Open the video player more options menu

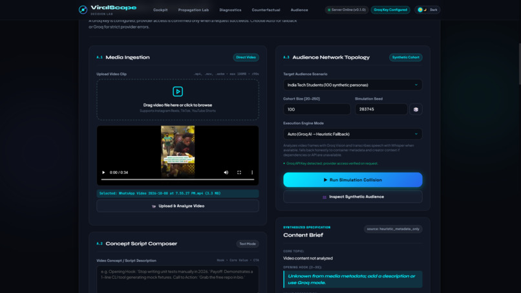(252, 172)
